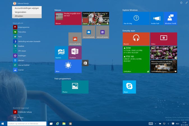The image size is (189, 126).
Task: Click the Kaarten maps tile
Action: click(x=61, y=53)
